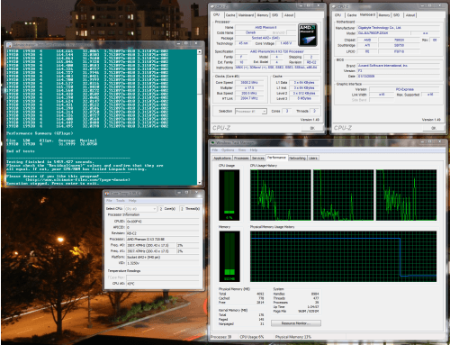The image size is (450, 345).
Task: Open the Select CPU dropdown in Core Temp
Action: click(140, 209)
